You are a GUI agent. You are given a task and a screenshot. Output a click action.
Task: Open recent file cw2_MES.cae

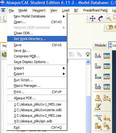[37, 116]
